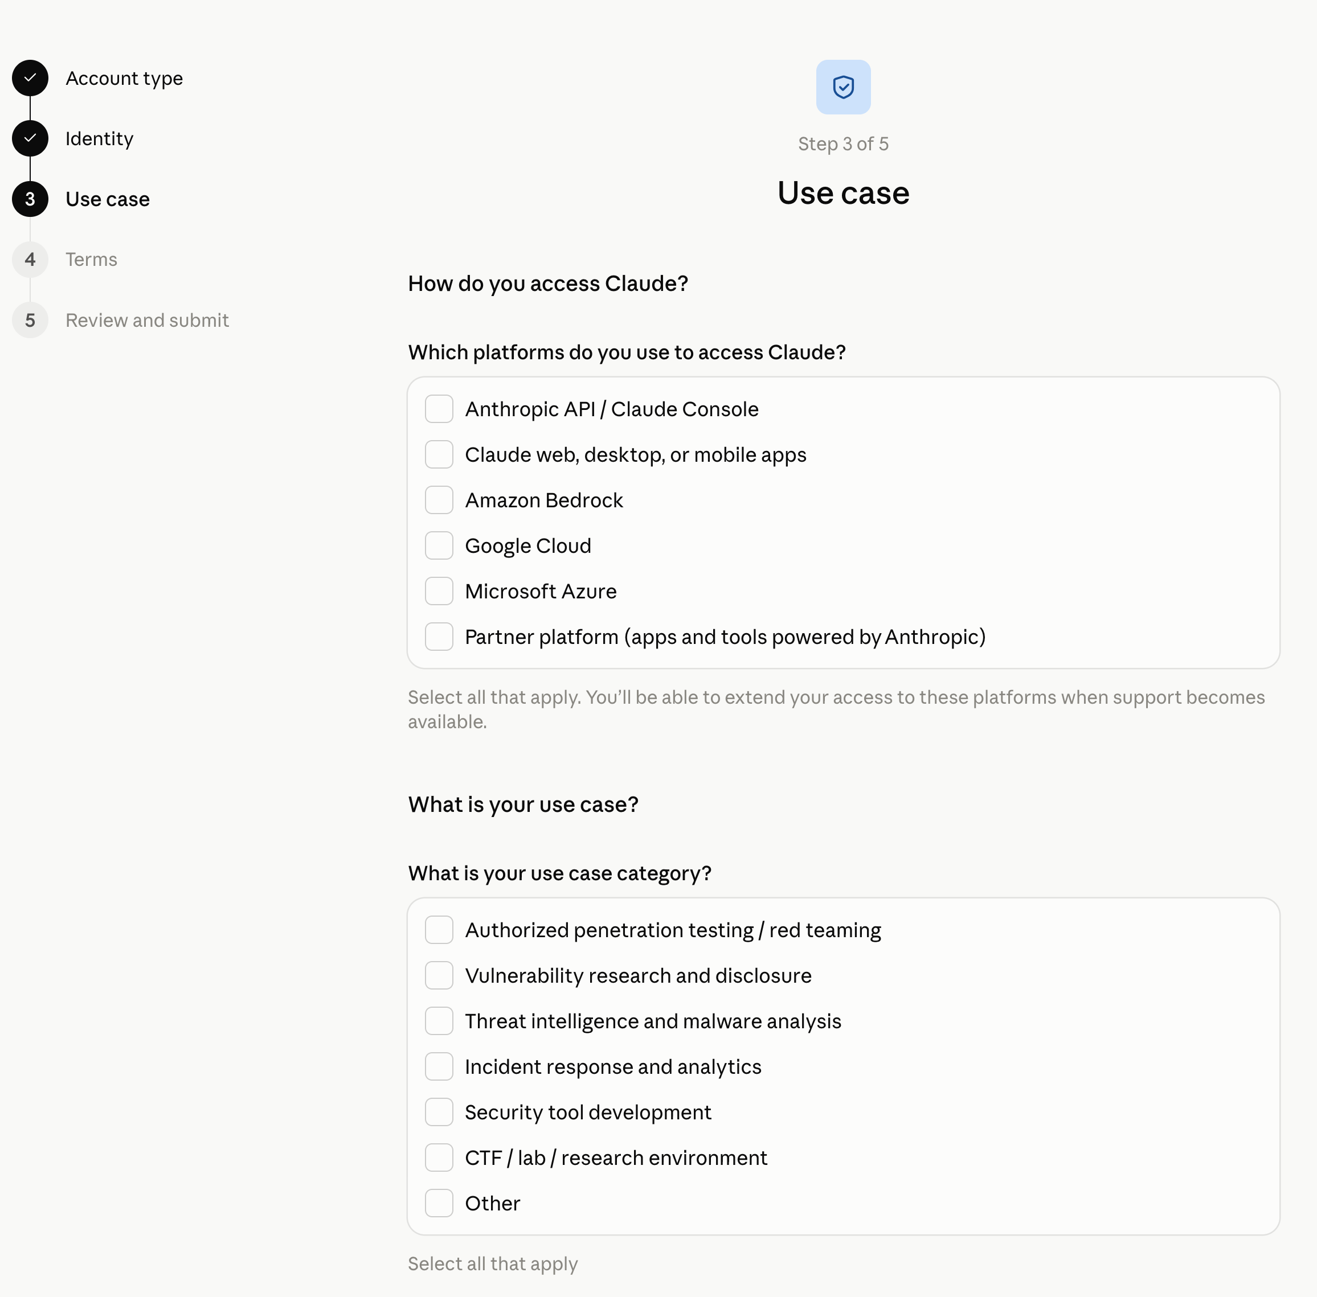Select CTF / lab / research environment

(x=439, y=1159)
